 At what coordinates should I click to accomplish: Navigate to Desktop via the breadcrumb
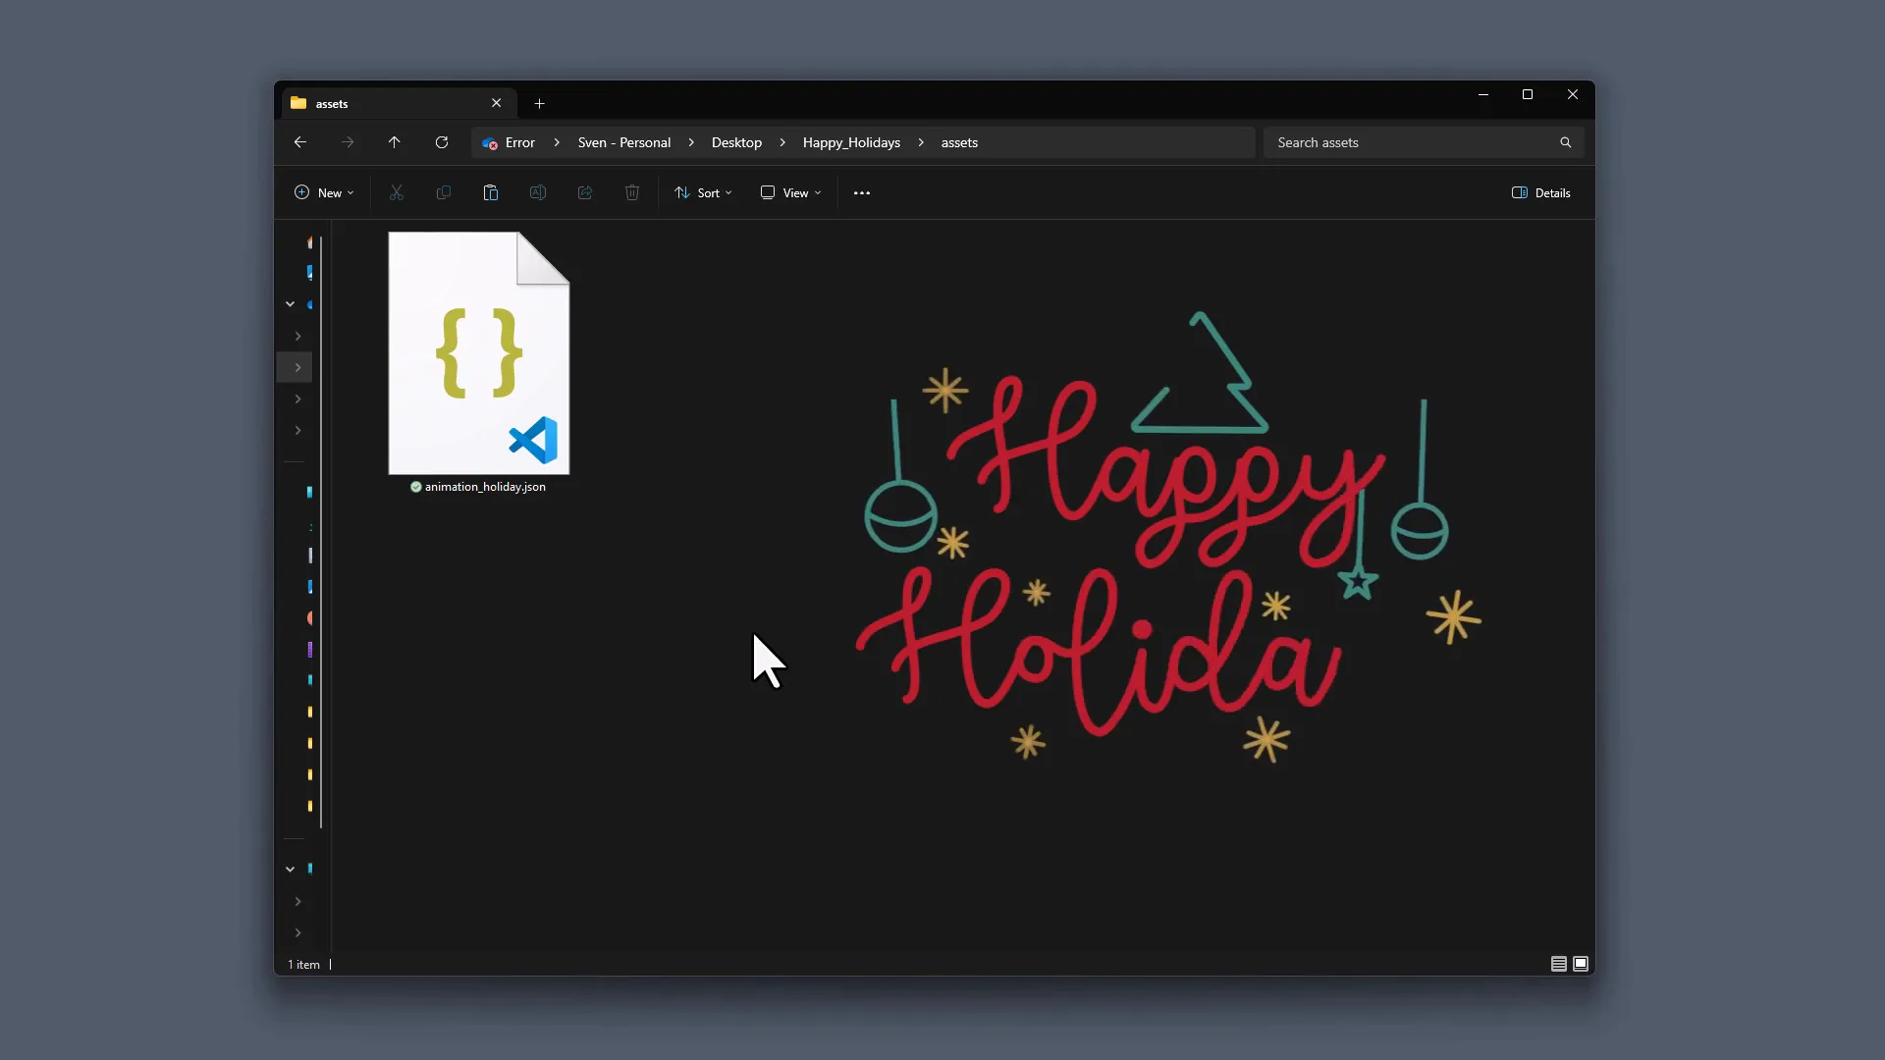(736, 142)
